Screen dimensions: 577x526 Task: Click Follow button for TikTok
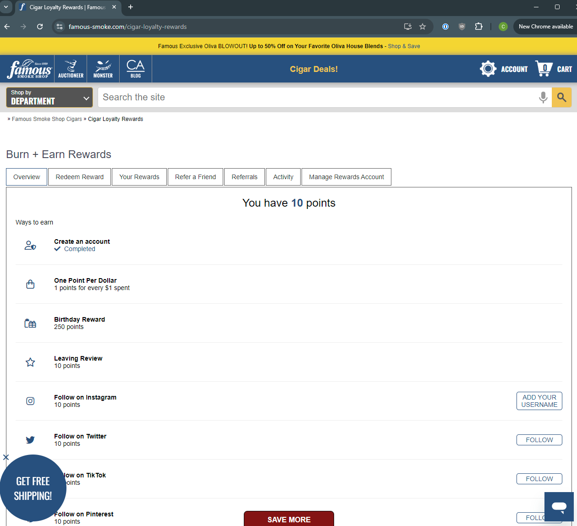tap(539, 479)
